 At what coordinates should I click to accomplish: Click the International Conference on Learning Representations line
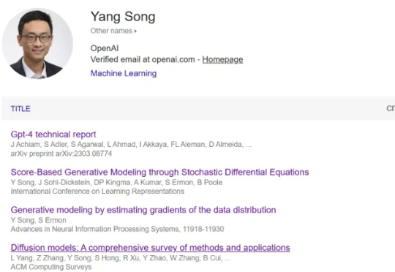click(x=97, y=191)
